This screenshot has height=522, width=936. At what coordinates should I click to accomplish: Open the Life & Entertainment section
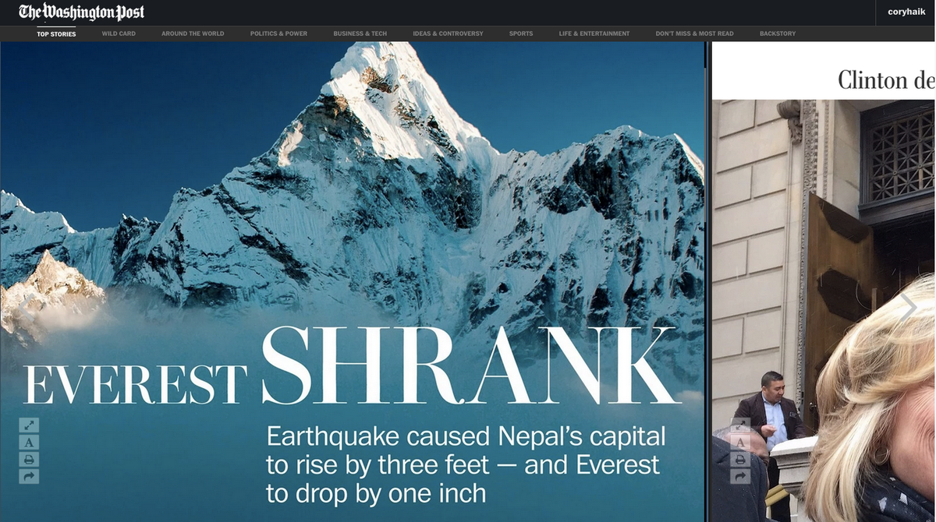pyautogui.click(x=594, y=34)
